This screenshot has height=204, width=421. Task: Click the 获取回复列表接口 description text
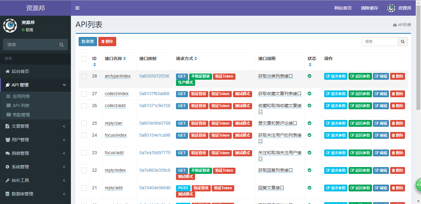[276, 170]
